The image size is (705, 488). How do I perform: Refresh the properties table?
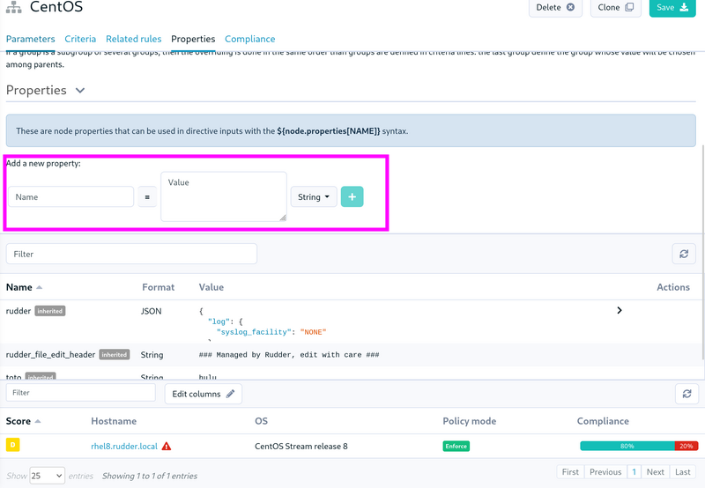tap(684, 254)
